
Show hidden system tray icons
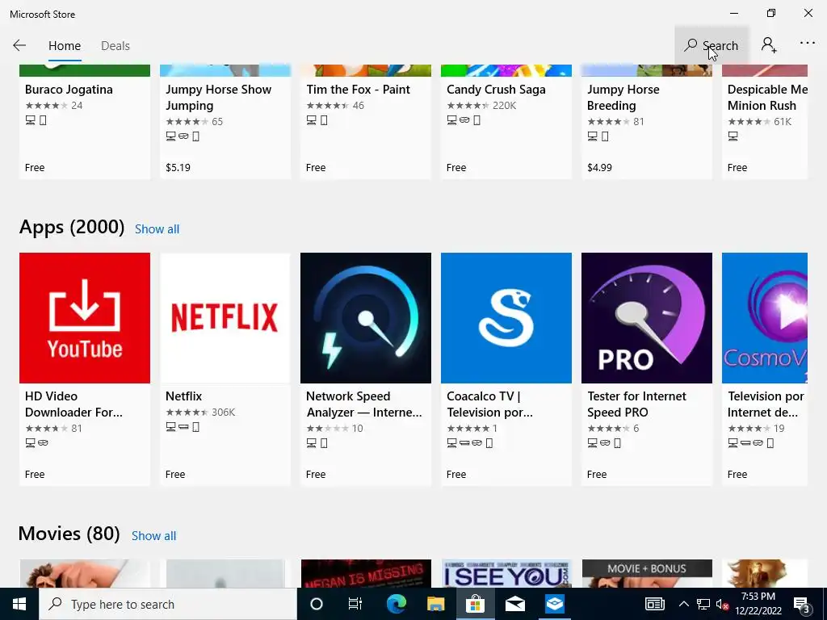tap(683, 604)
